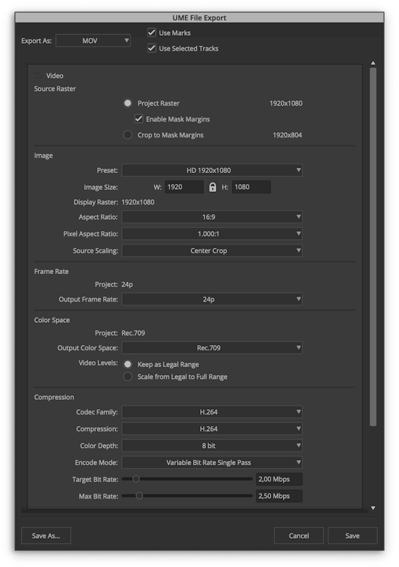Open Output Color Space Rec.709 dropdown
This screenshot has height=567, width=399.
[x=212, y=347]
